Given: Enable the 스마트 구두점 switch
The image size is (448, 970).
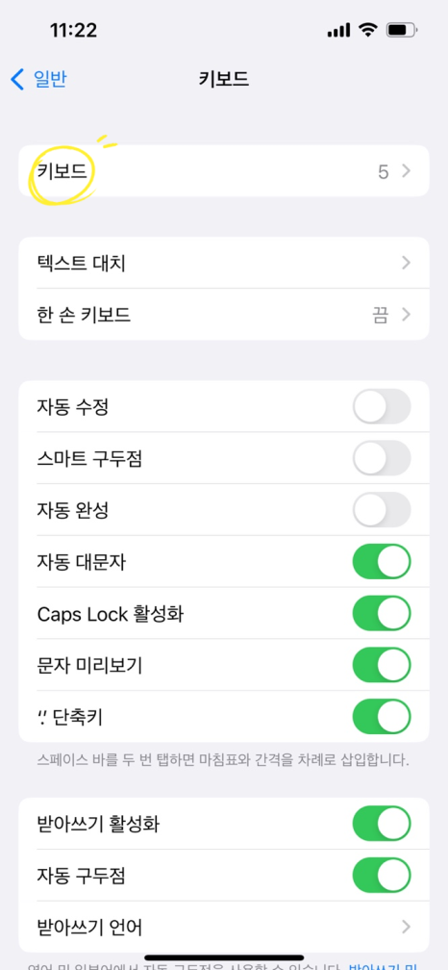Looking at the screenshot, I should 382,458.
